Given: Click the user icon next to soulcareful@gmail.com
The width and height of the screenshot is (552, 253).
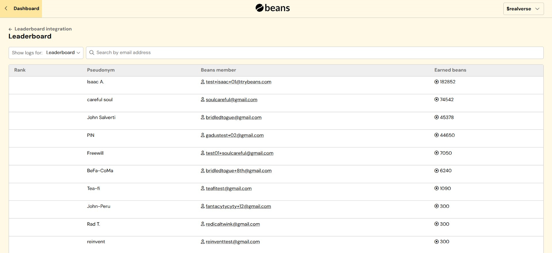Looking at the screenshot, I should (x=203, y=99).
